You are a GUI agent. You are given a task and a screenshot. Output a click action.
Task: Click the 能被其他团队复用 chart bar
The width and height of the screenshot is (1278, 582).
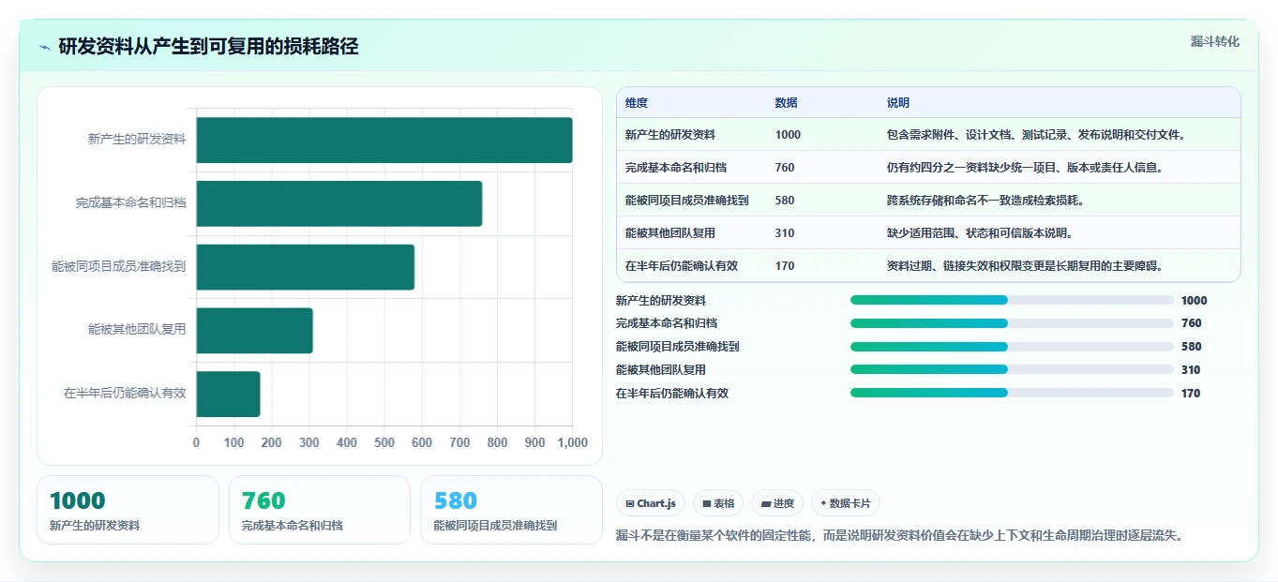(x=255, y=331)
